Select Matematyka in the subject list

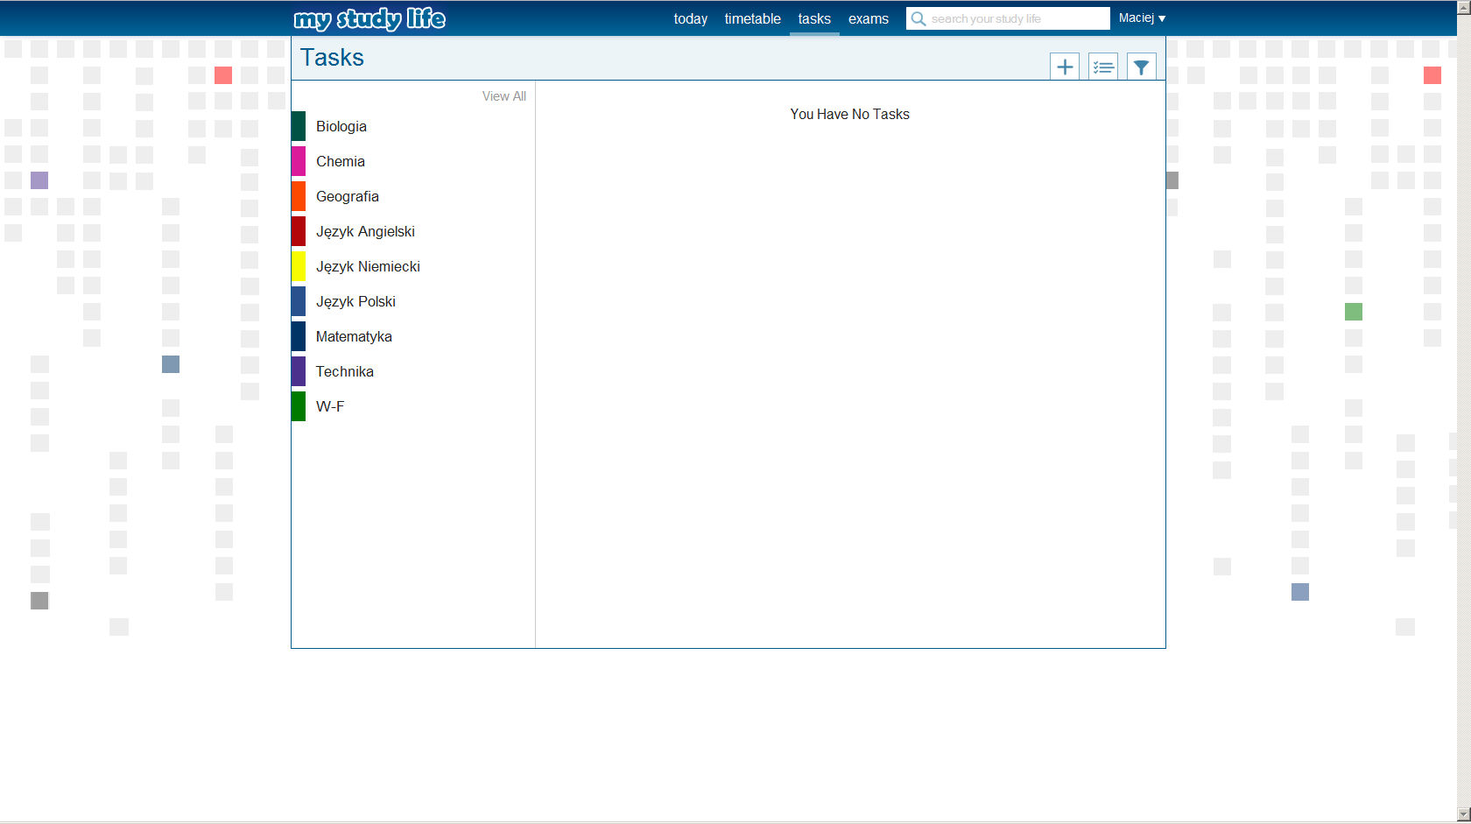point(354,336)
